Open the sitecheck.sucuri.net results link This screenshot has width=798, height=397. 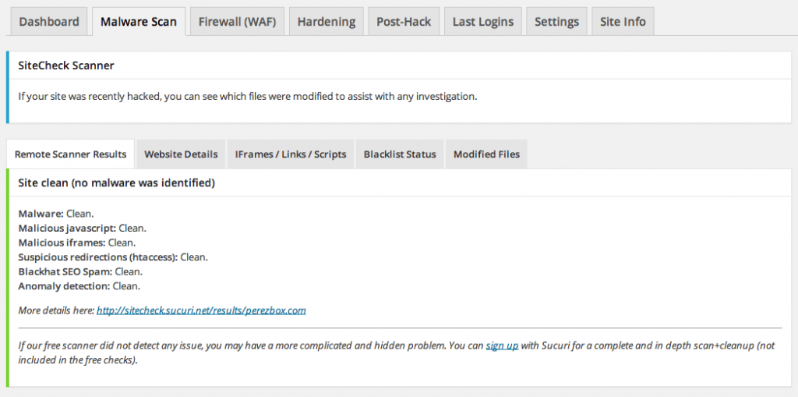pyautogui.click(x=201, y=310)
